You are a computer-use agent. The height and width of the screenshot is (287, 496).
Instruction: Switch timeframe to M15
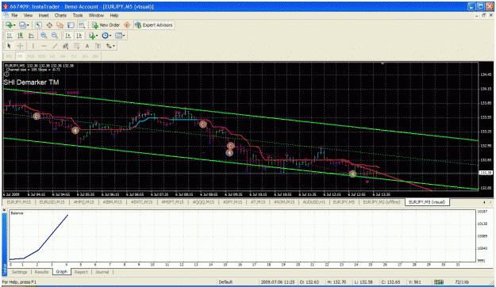click(x=31, y=56)
